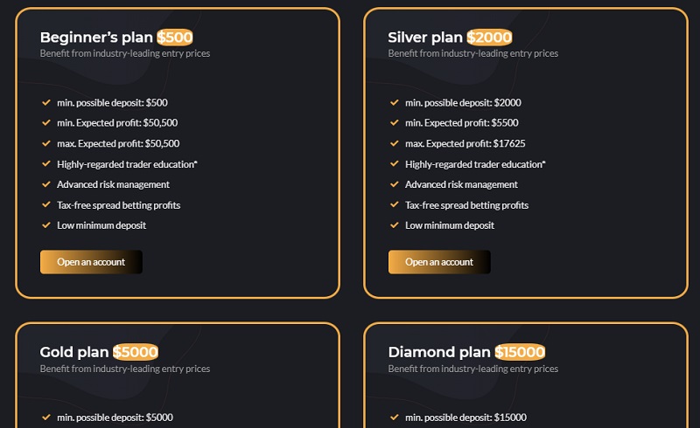This screenshot has height=428, width=700.
Task: Click Open an account under Silver plan
Action: coord(439,262)
